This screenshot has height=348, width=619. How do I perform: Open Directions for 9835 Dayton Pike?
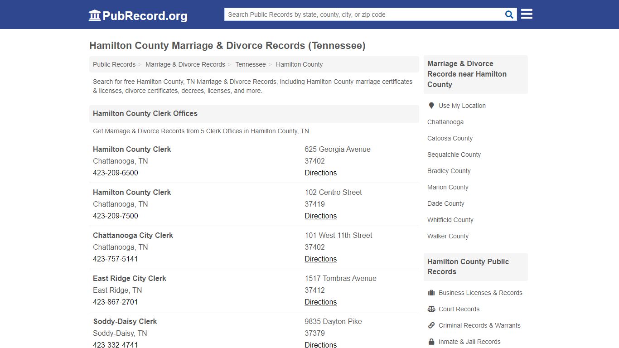321,344
